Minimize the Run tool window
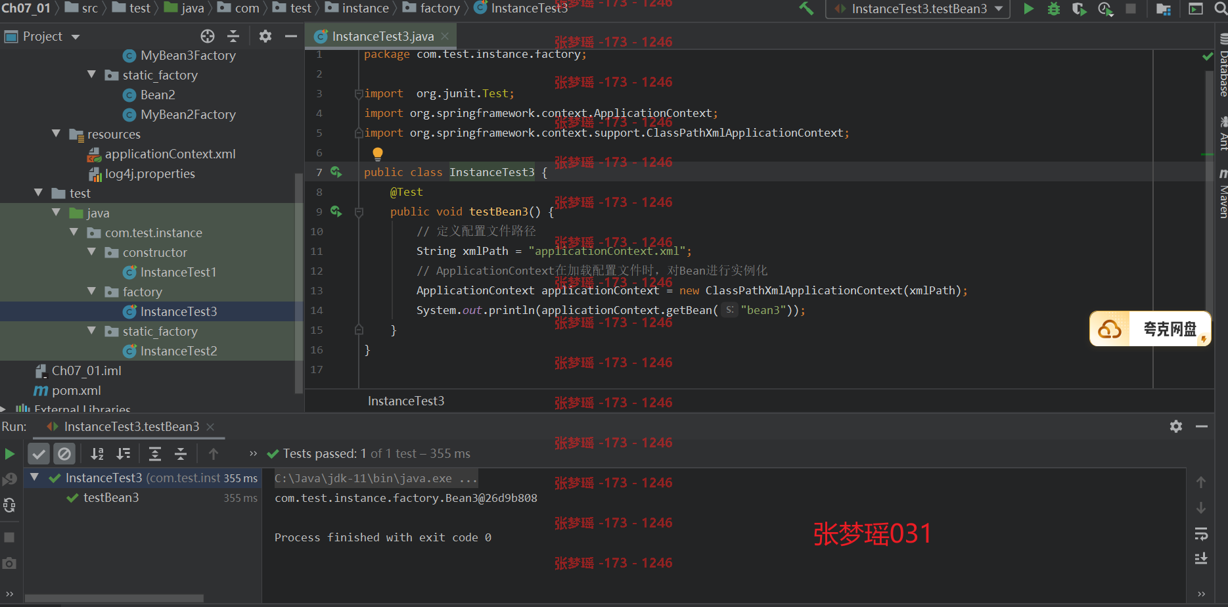Viewport: 1228px width, 607px height. [1202, 426]
